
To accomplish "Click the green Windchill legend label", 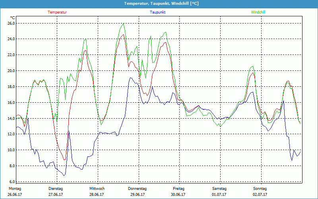I will point(258,12).
